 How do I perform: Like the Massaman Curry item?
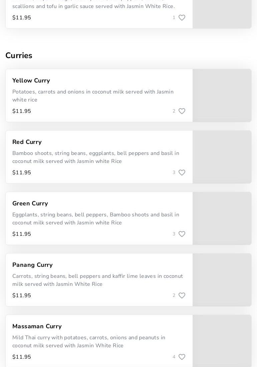point(182,357)
